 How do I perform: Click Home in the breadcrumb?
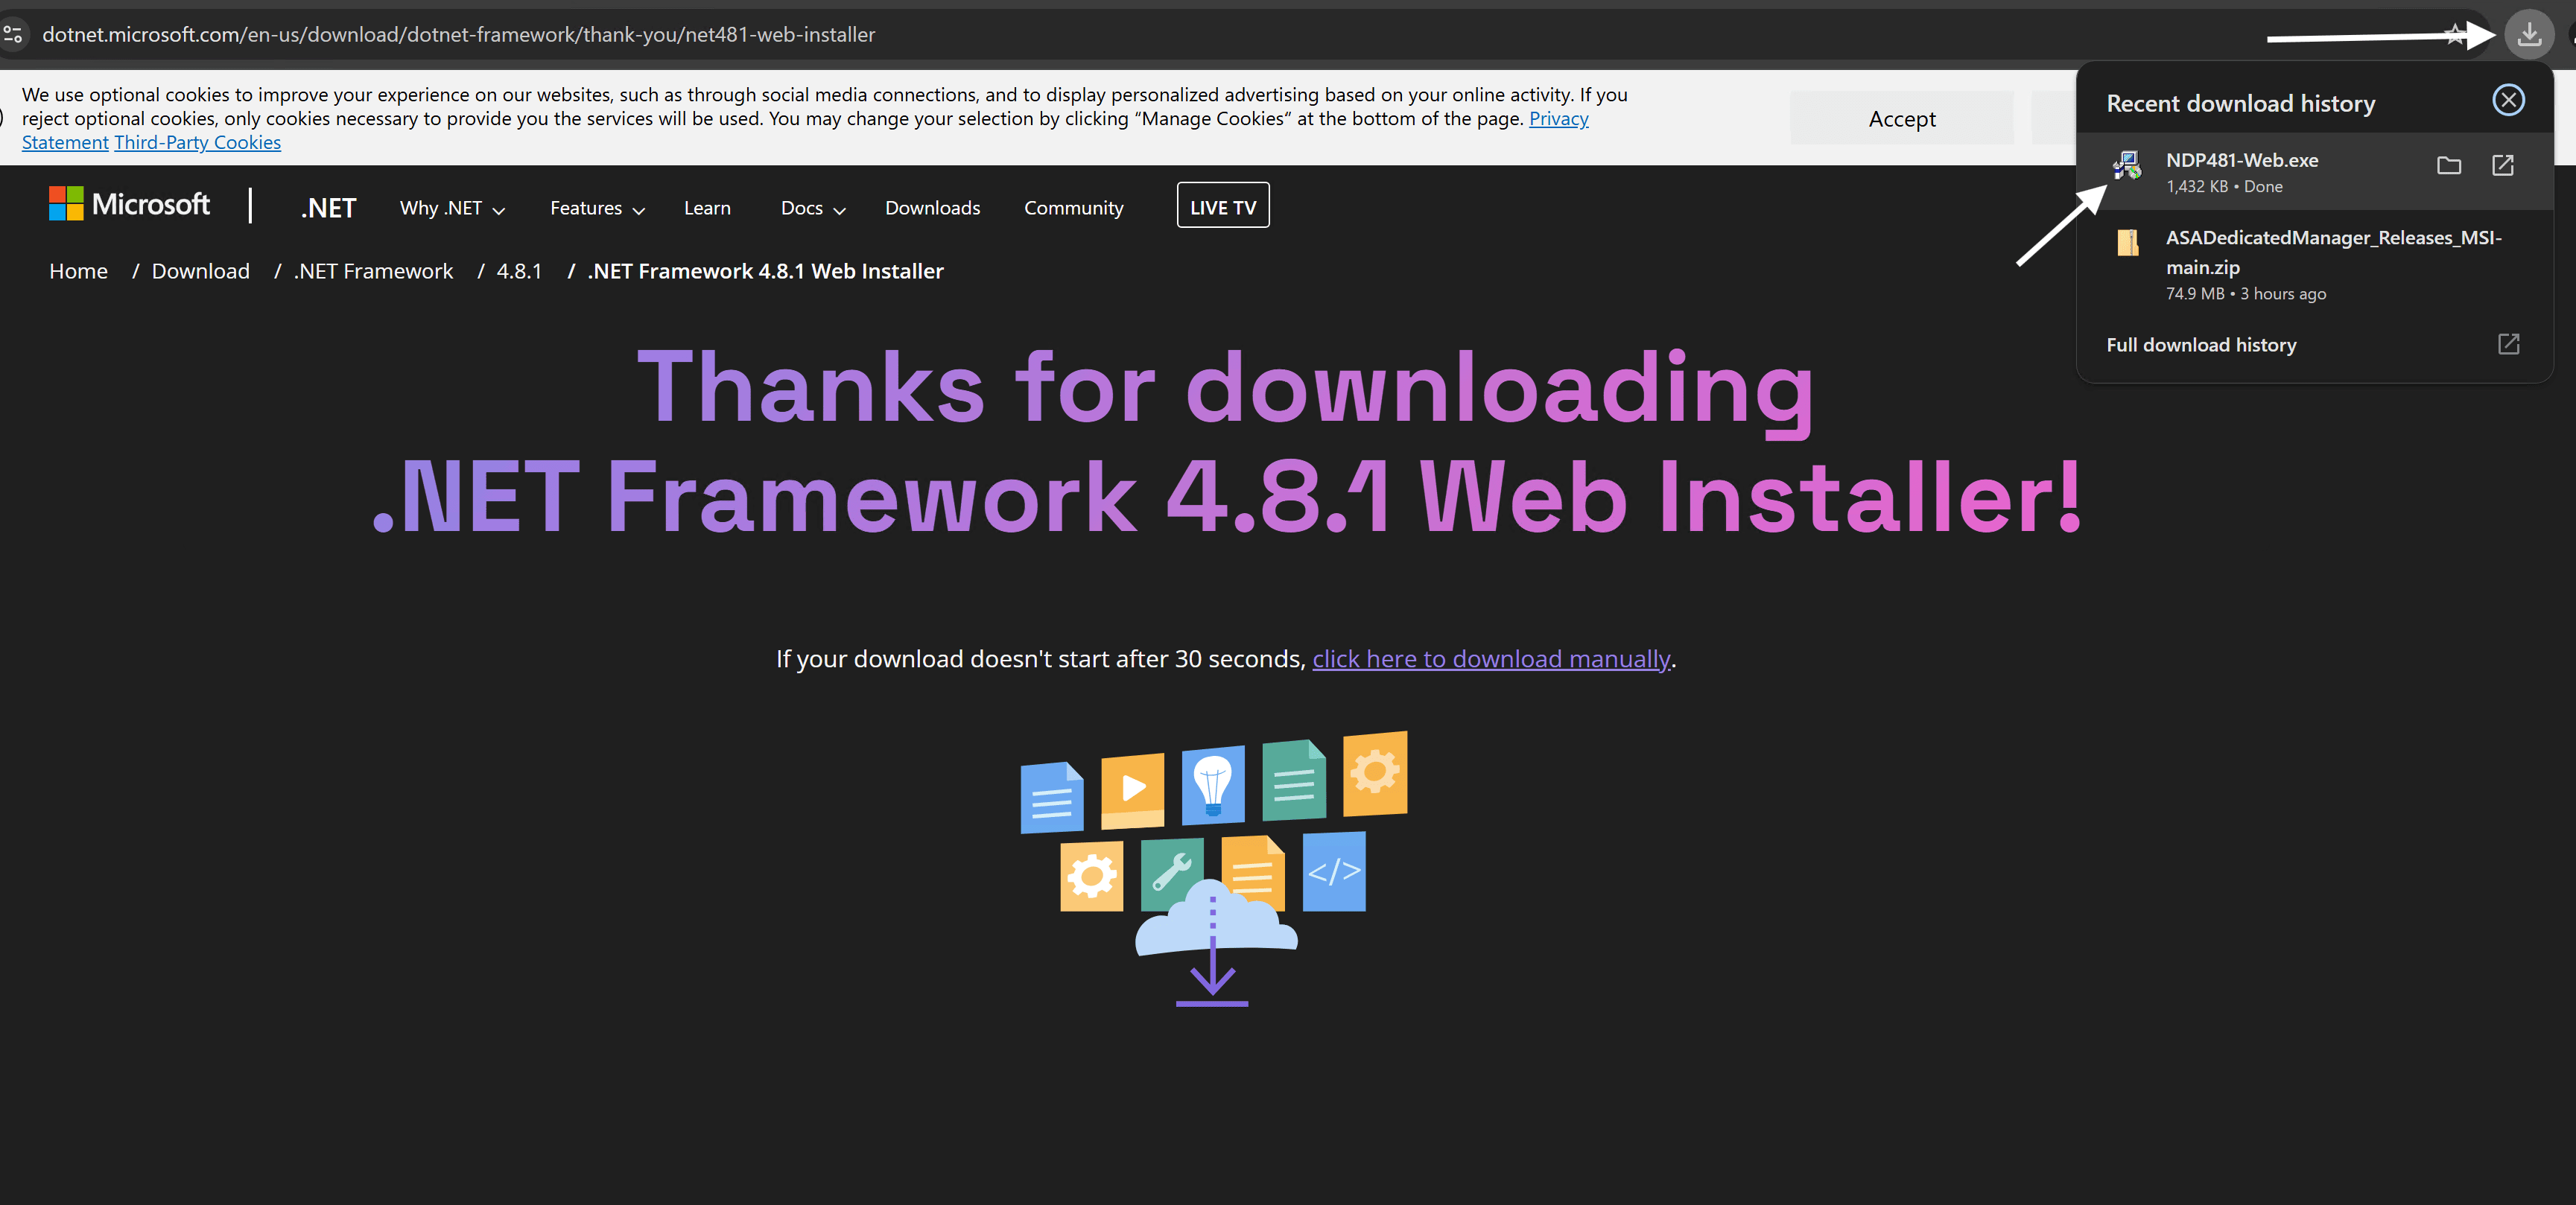[x=78, y=272]
